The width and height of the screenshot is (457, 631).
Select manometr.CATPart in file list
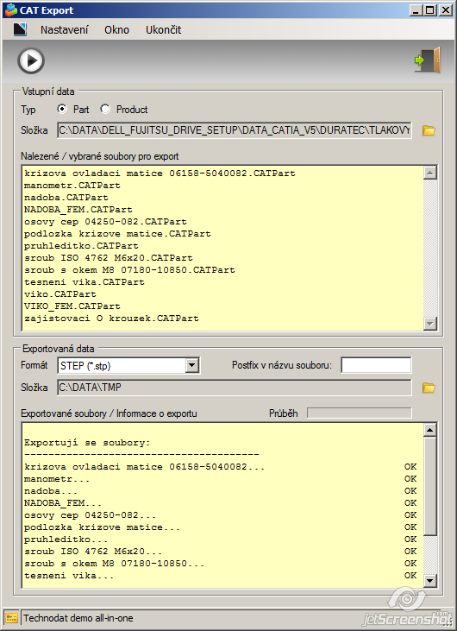72,186
